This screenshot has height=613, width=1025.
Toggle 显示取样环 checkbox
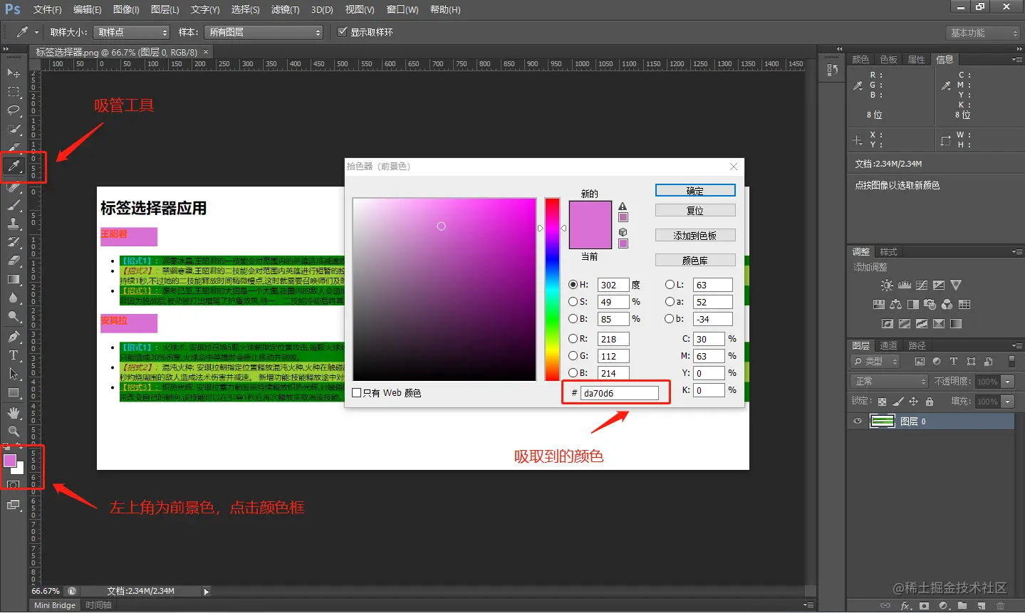pyautogui.click(x=342, y=31)
